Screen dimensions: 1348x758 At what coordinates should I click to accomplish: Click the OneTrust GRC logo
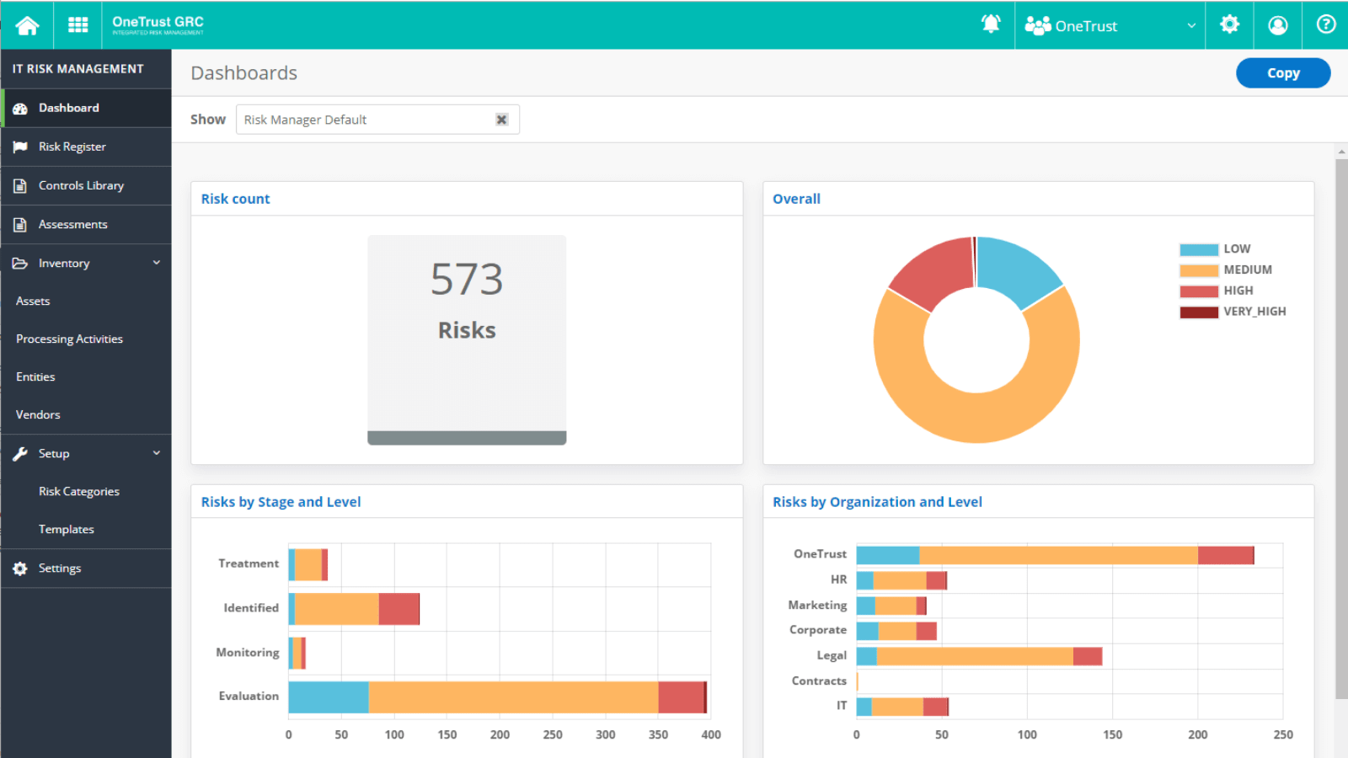(x=158, y=25)
